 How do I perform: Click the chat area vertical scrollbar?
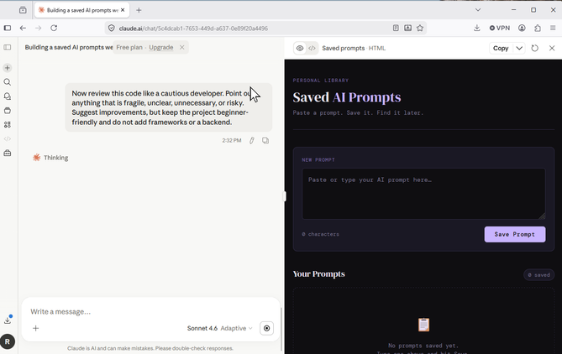(x=281, y=328)
